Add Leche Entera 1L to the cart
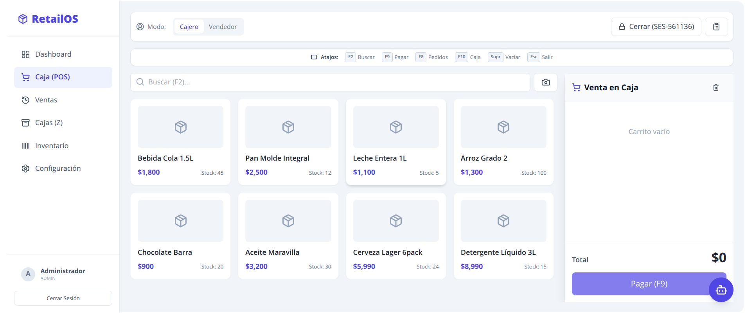This screenshot has width=746, height=315. [395, 142]
